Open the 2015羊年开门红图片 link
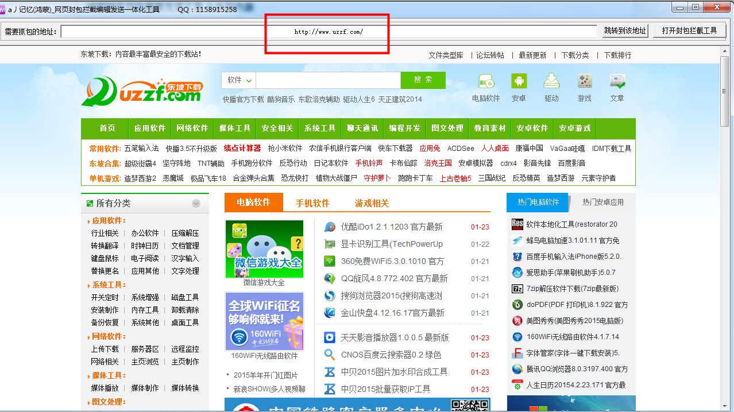This screenshot has width=734, height=412. [266, 375]
